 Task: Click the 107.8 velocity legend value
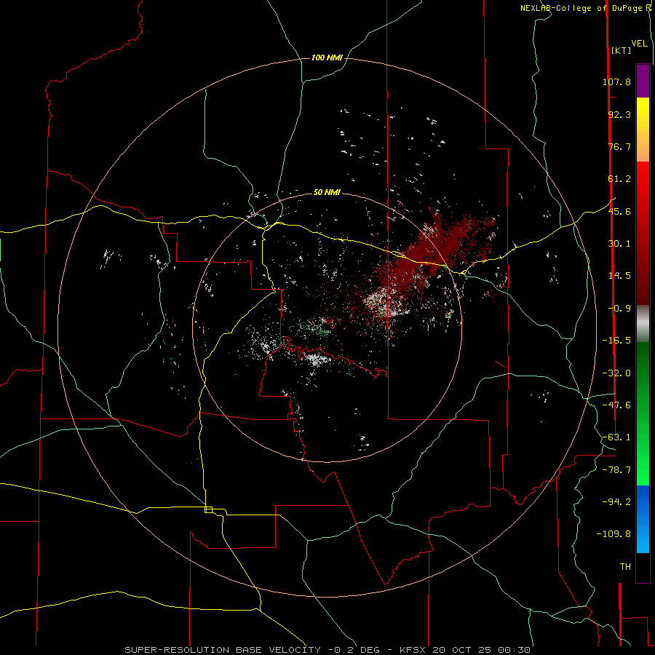(616, 82)
